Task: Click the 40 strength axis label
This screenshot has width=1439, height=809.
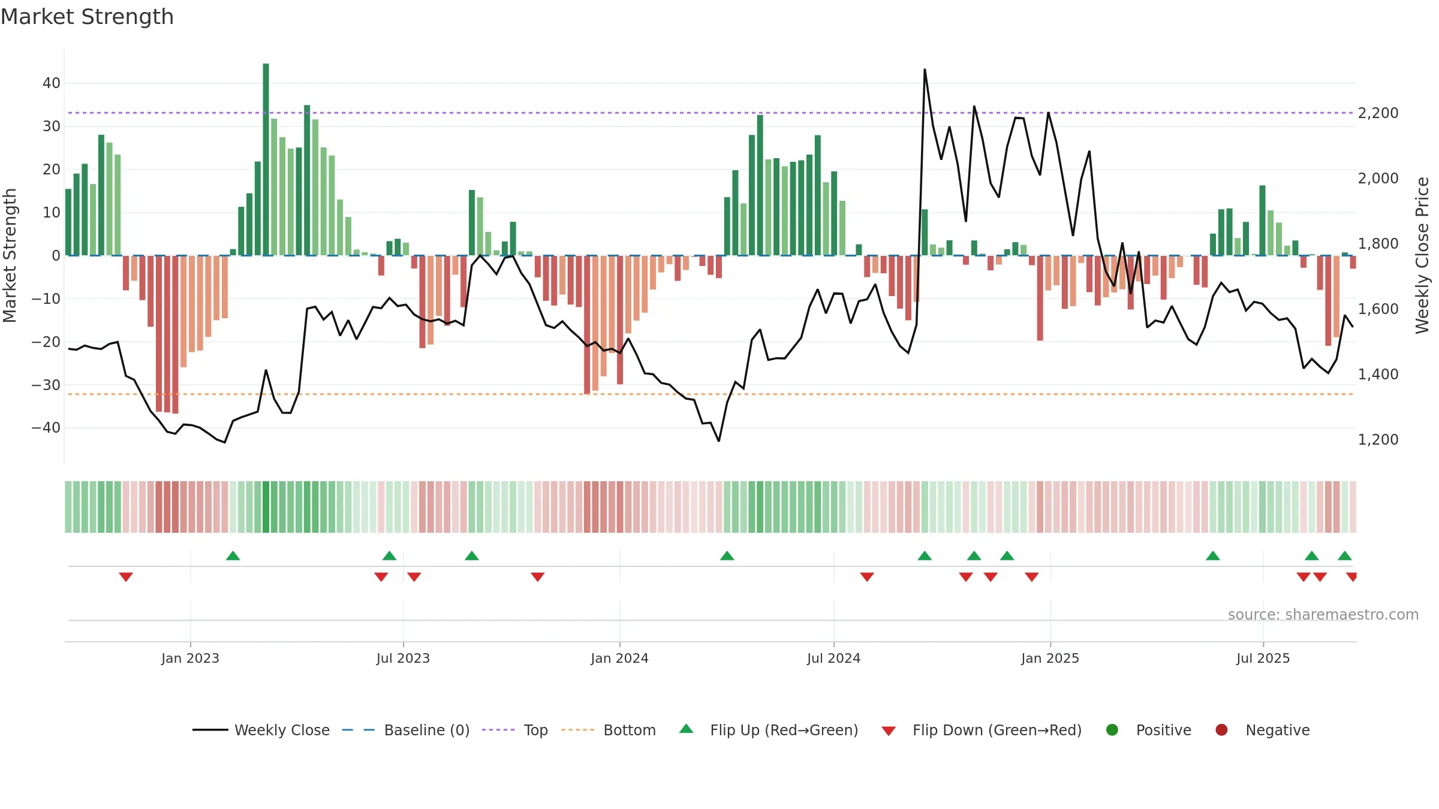Action: (52, 83)
